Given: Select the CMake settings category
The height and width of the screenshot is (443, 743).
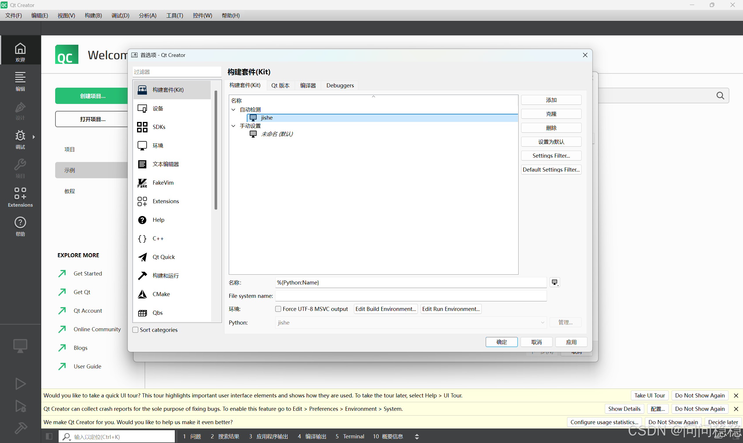Looking at the screenshot, I should click(x=161, y=294).
